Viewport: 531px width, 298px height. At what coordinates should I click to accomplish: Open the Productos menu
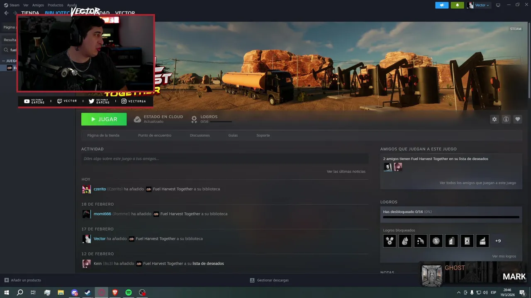pos(56,5)
